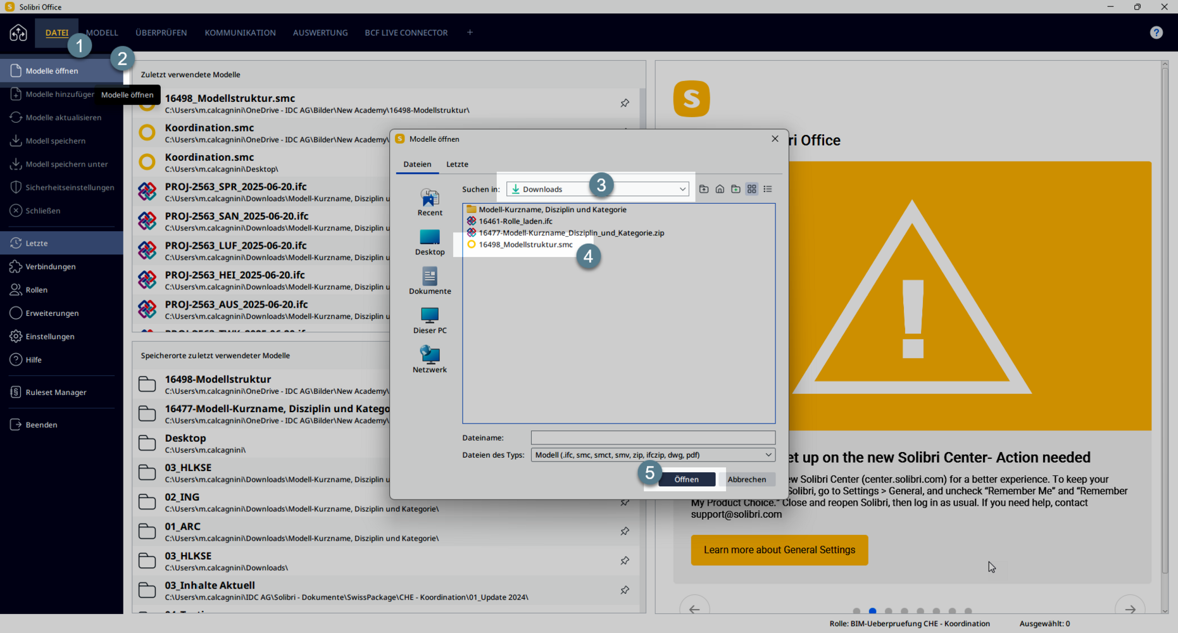Open Ruleset Manager in the sidebar
Screen dimensions: 1178x633
(x=61, y=392)
